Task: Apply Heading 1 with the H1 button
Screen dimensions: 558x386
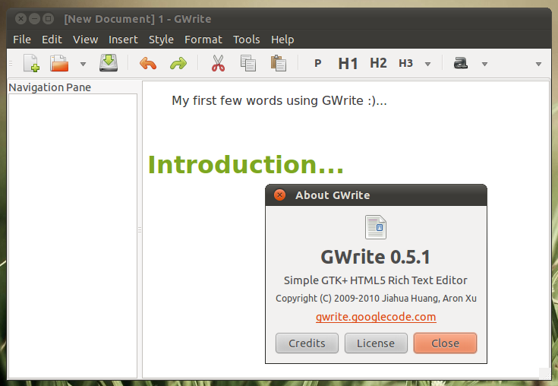Action: tap(348, 64)
